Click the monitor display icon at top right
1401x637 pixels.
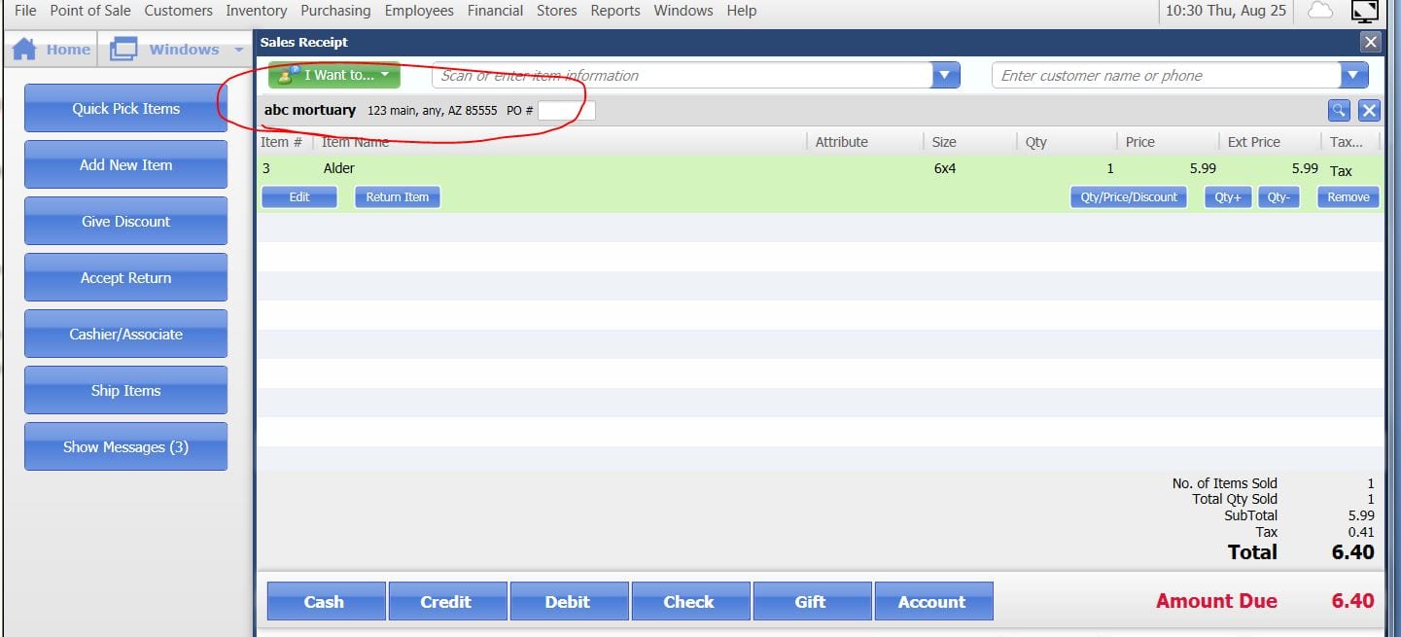(x=1365, y=12)
